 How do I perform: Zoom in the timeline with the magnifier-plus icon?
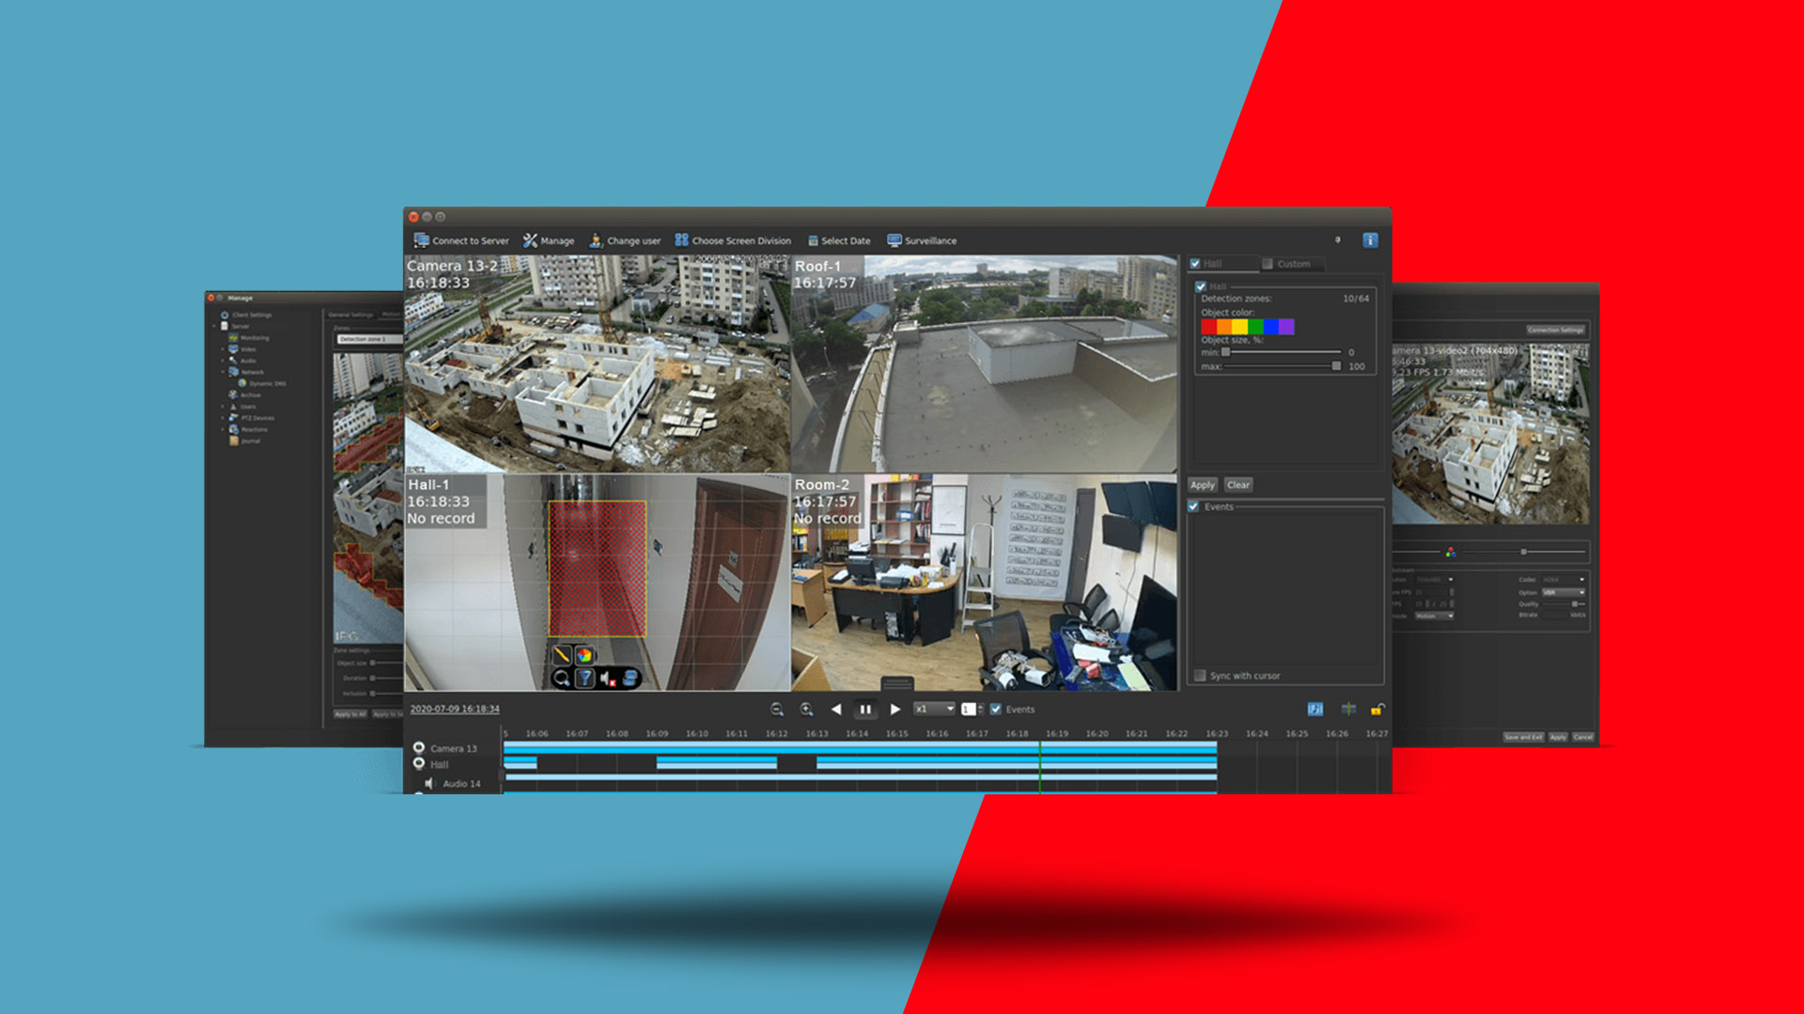point(806,710)
